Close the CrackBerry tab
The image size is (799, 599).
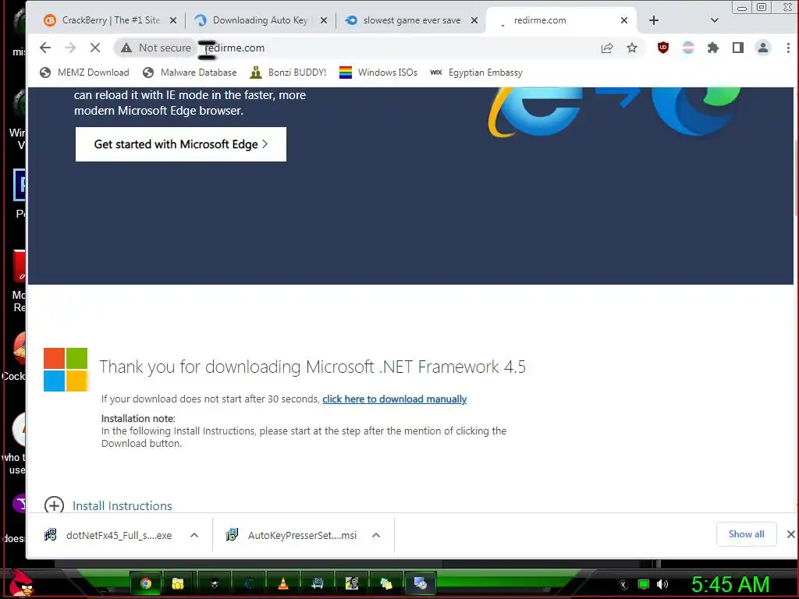(x=173, y=20)
